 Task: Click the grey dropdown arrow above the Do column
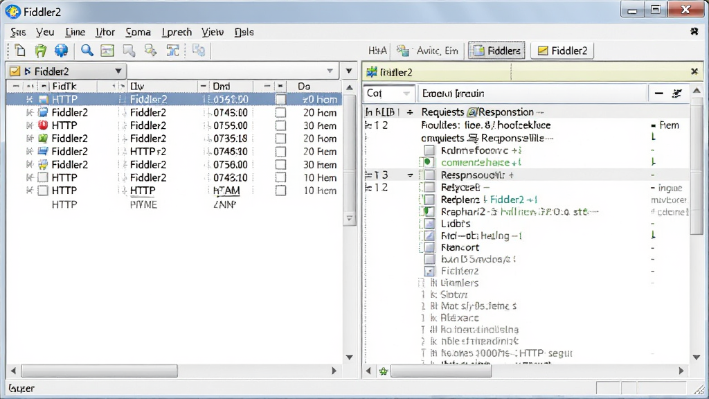coord(330,71)
